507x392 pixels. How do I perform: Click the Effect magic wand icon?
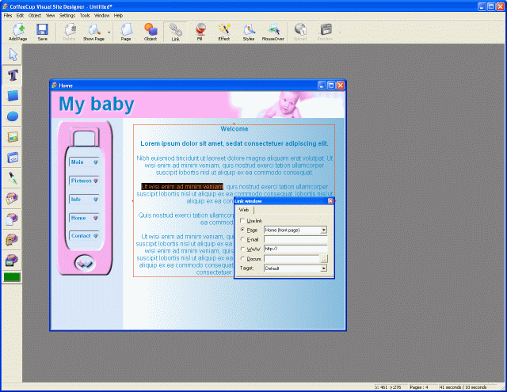[x=223, y=32]
